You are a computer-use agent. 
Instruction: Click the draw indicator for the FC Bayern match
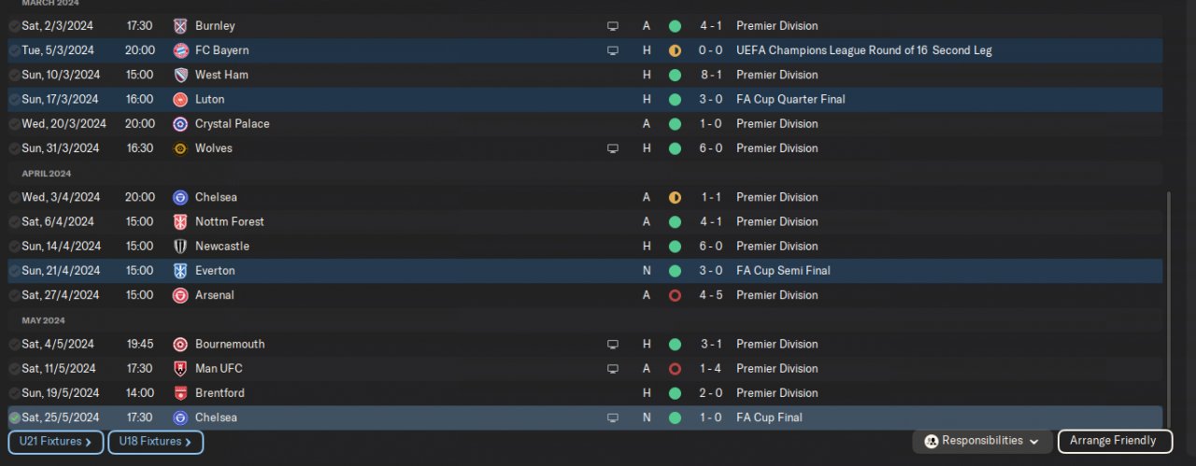click(675, 50)
